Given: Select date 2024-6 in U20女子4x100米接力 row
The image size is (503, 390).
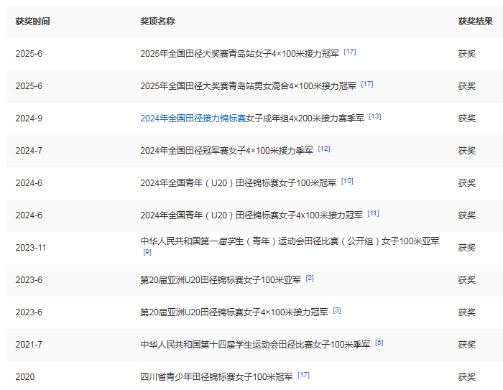Looking at the screenshot, I should tap(29, 215).
